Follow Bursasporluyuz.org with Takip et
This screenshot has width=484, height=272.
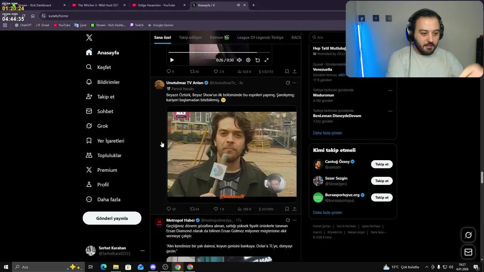[382, 198]
